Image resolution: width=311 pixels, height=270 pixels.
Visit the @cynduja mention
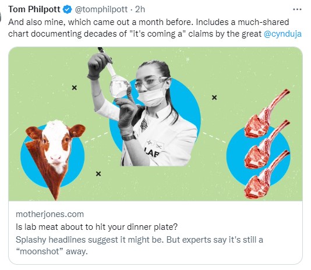(x=282, y=34)
